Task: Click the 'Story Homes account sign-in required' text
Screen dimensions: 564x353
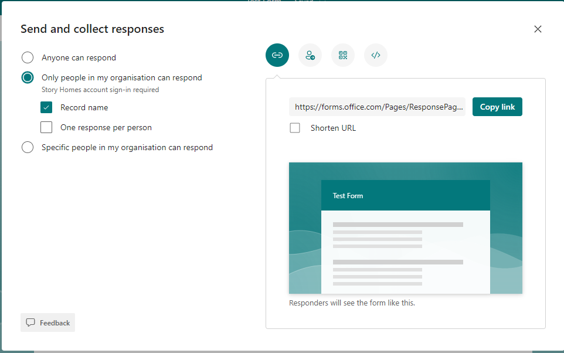Action: pyautogui.click(x=100, y=90)
